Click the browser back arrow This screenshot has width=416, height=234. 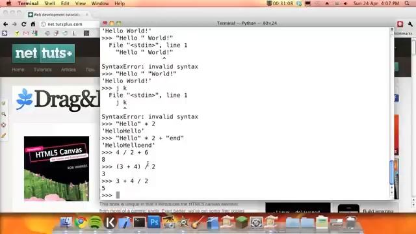[x=6, y=24]
